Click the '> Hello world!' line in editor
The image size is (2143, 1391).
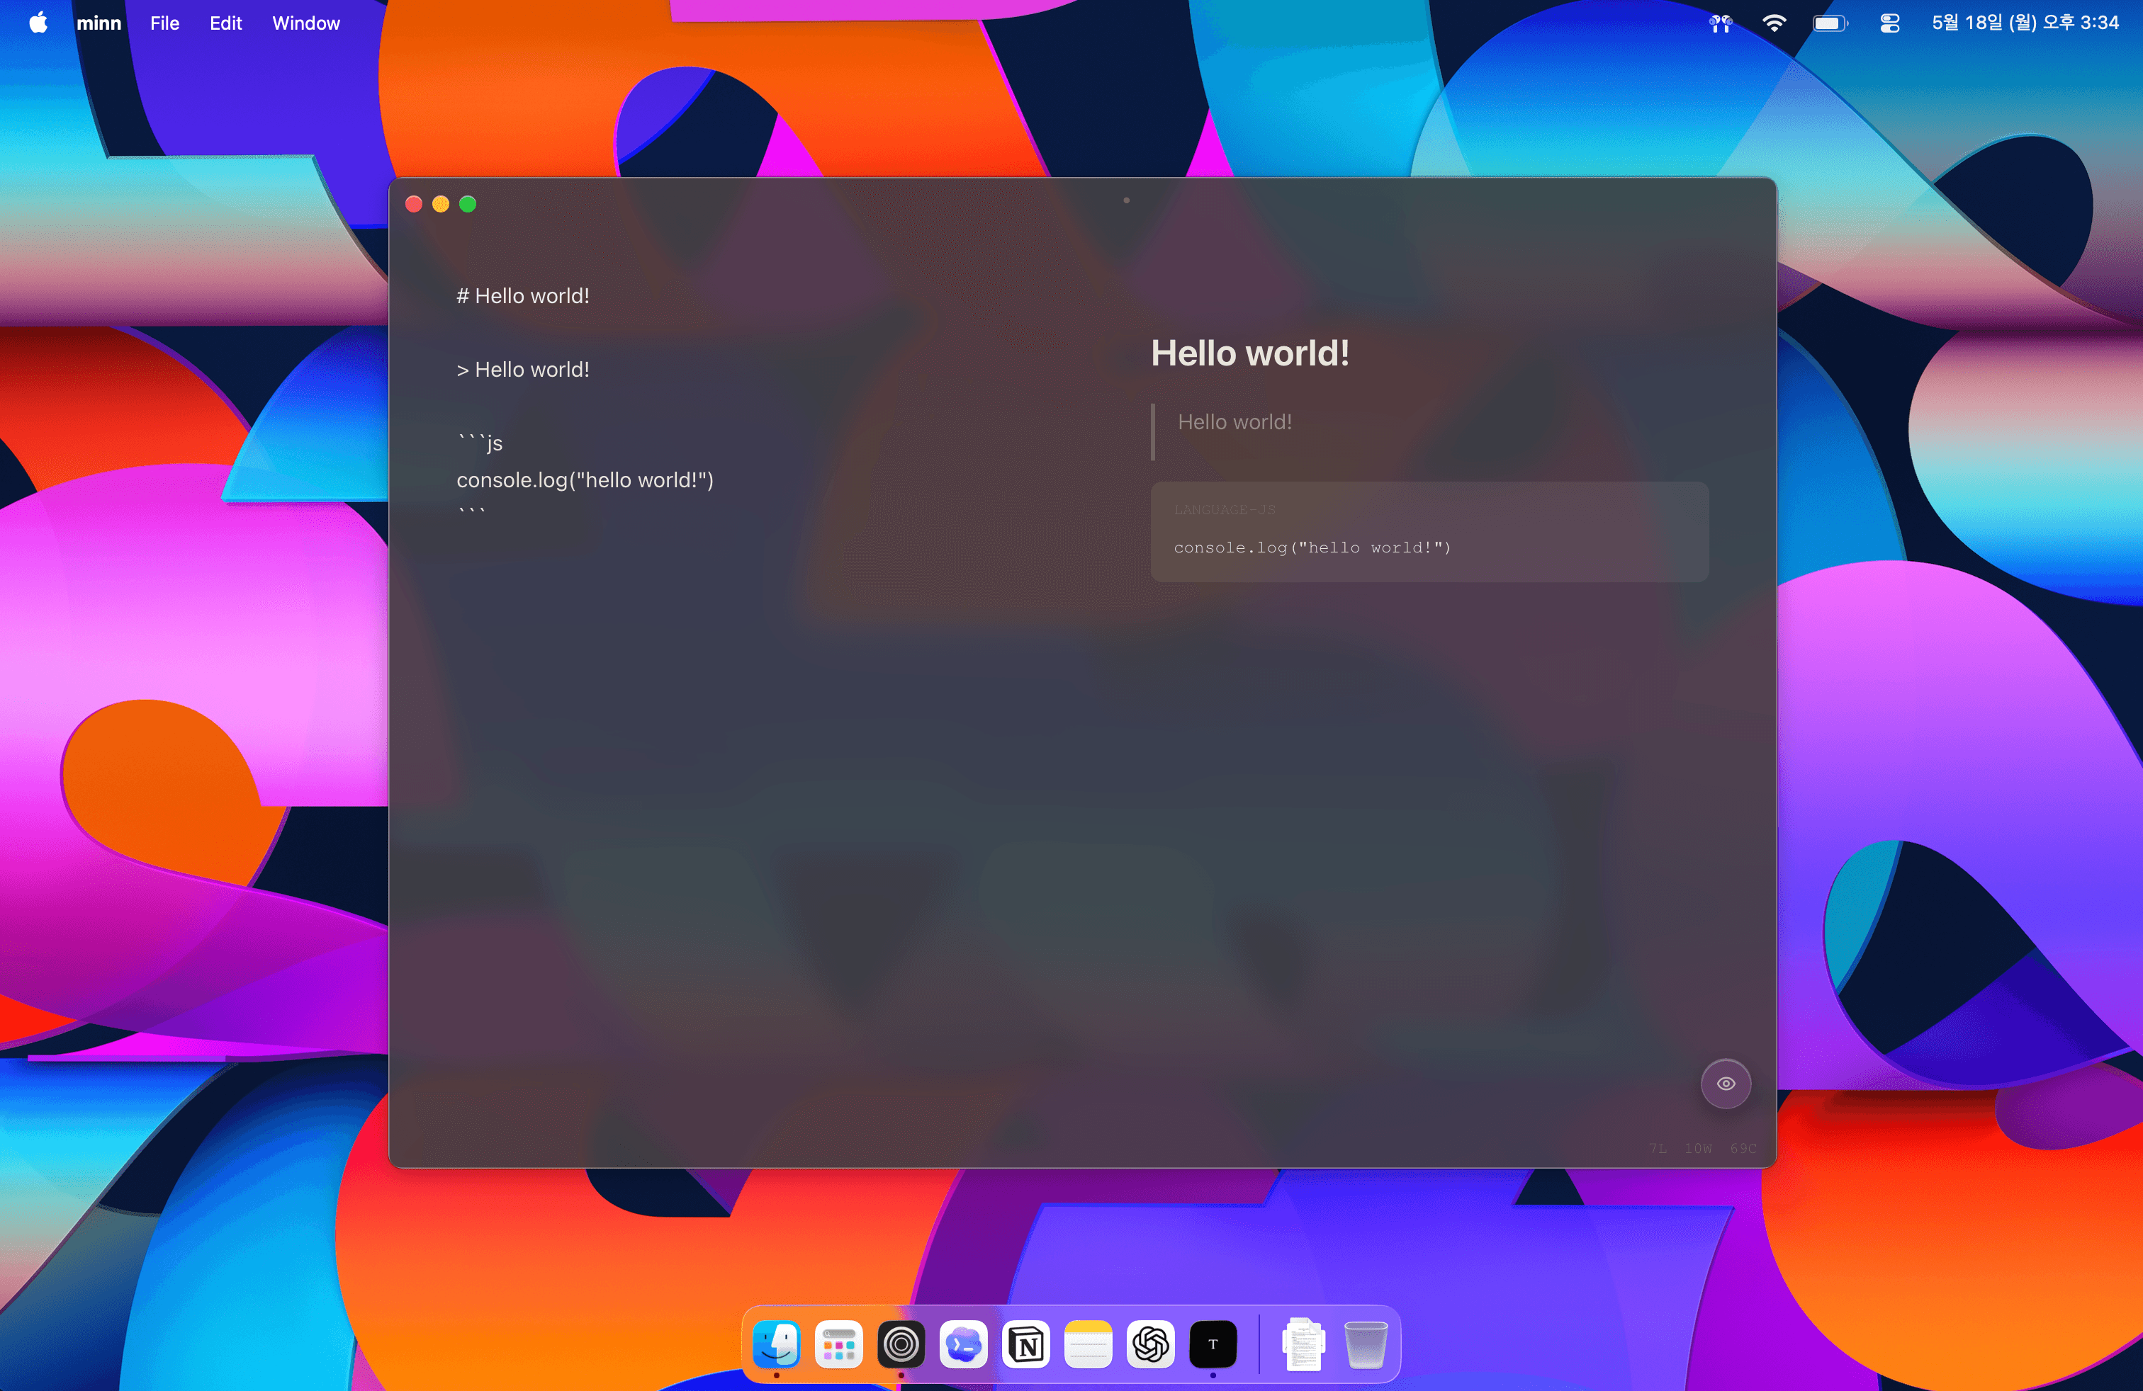(522, 370)
